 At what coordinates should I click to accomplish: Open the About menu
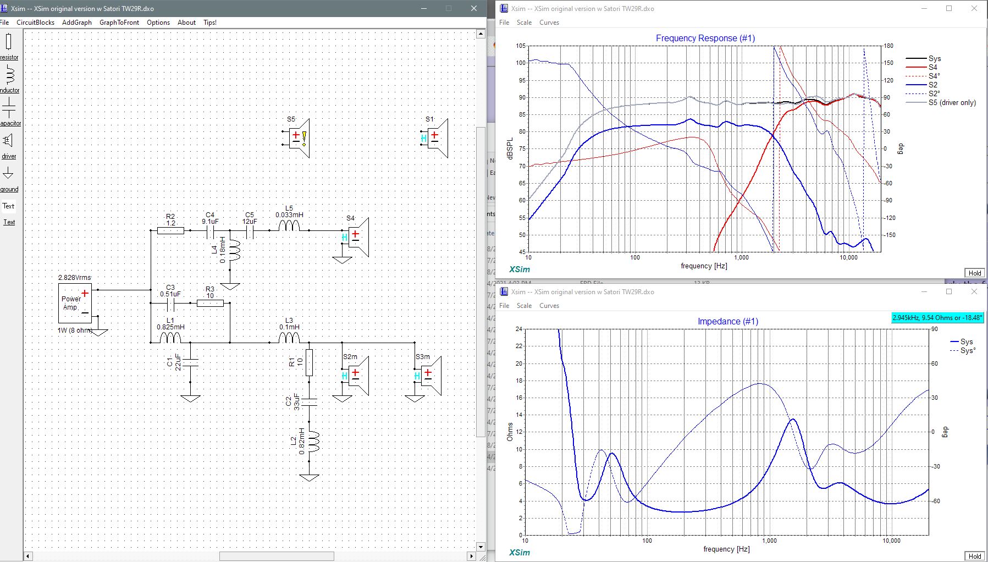[x=187, y=23]
